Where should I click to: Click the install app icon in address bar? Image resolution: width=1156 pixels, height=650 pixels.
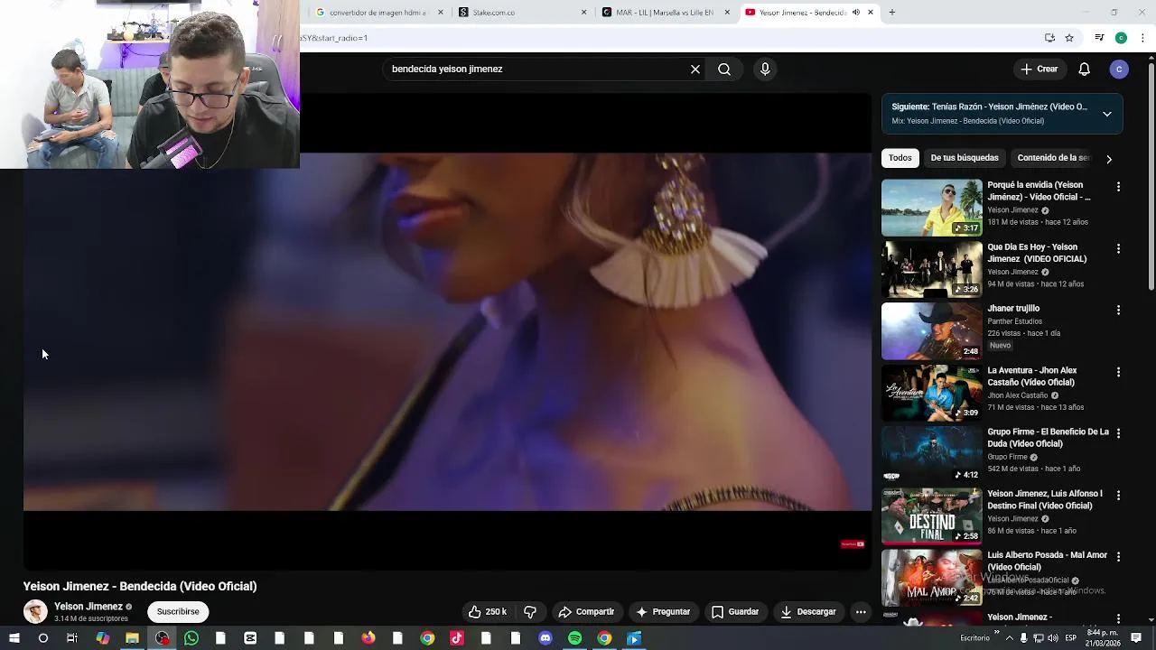[x=1049, y=38]
